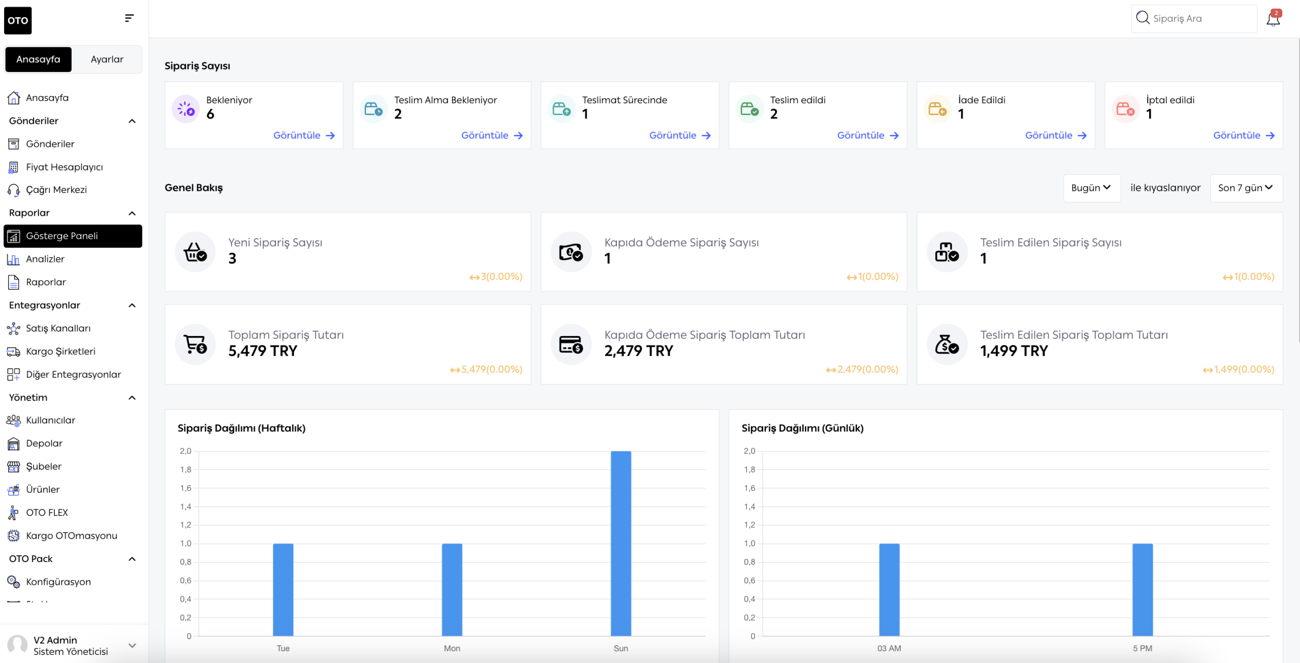Click the Sistem Yöneticisi role text
The width and height of the screenshot is (1300, 663).
[71, 652]
